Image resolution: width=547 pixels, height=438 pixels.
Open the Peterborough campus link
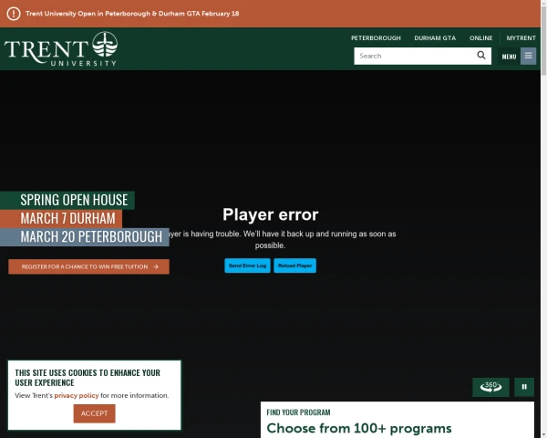[x=376, y=38]
